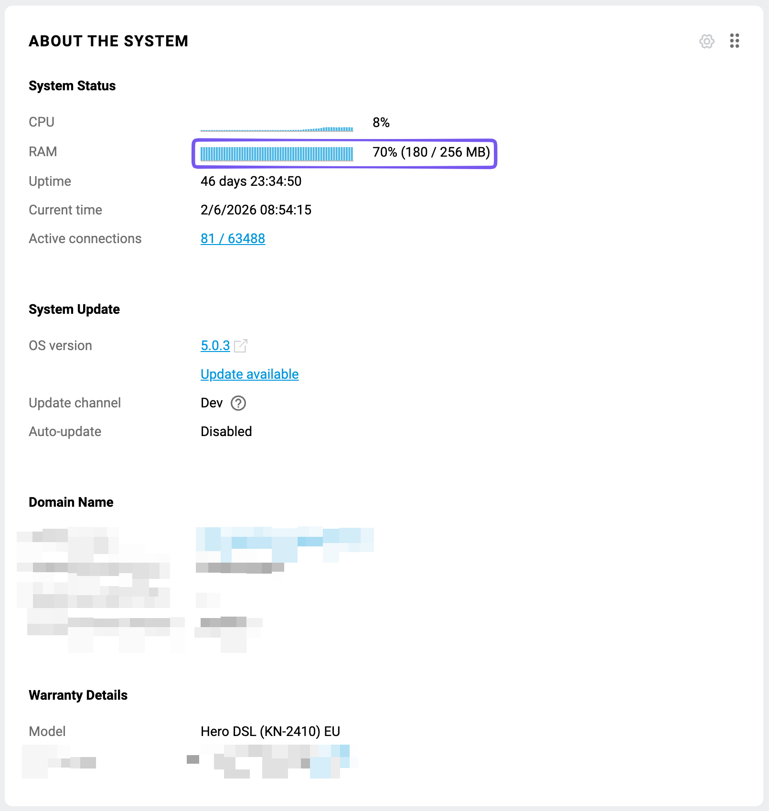Click the CPU 8% value
Image resolution: width=769 pixels, height=811 pixels.
click(x=381, y=123)
